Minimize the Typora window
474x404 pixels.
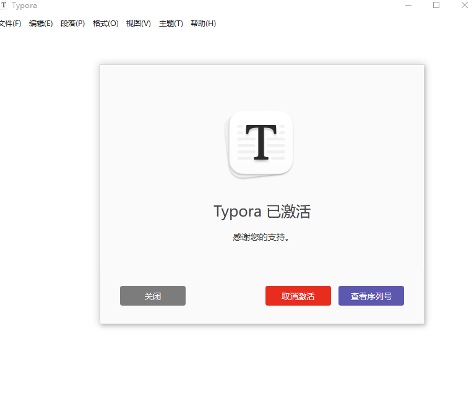tap(408, 6)
